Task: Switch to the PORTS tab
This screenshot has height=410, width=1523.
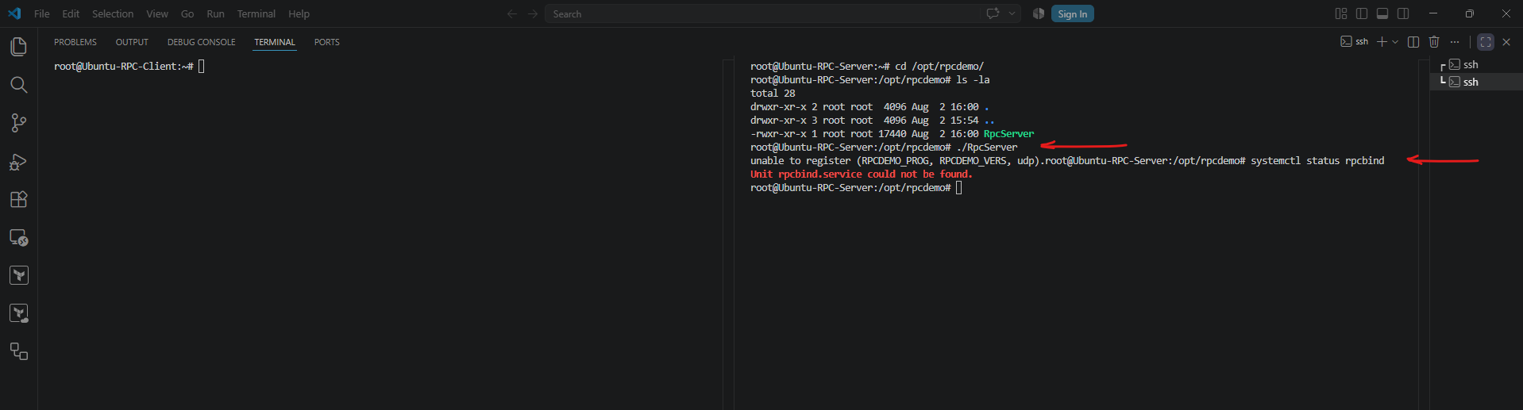Action: tap(326, 42)
